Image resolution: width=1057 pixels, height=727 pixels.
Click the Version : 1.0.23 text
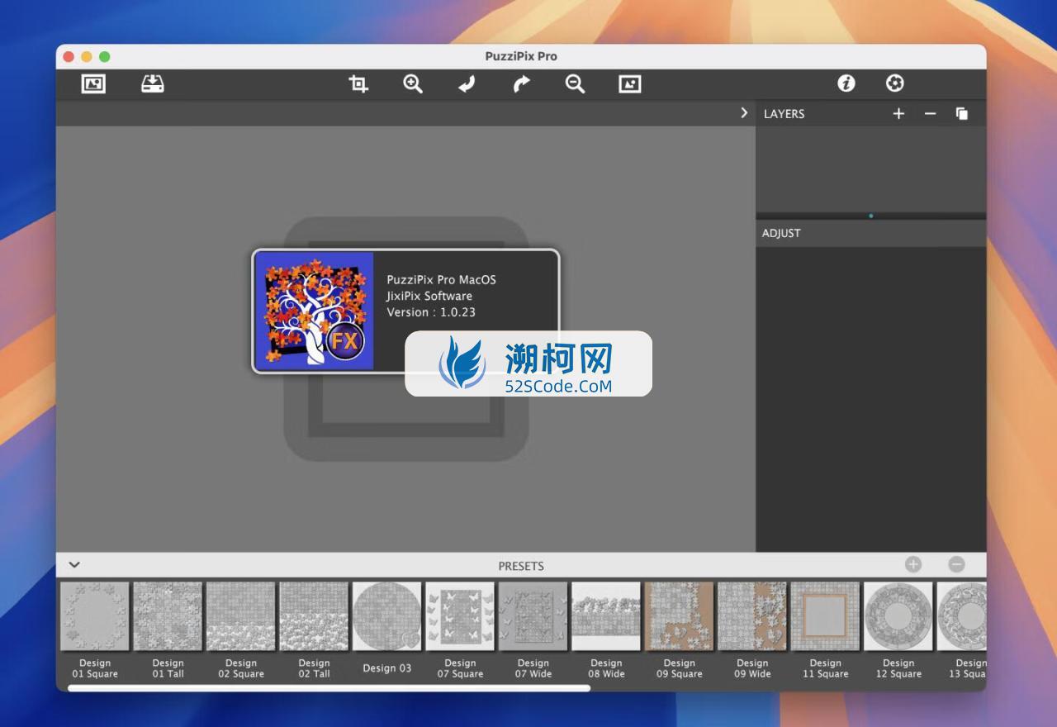pos(431,312)
